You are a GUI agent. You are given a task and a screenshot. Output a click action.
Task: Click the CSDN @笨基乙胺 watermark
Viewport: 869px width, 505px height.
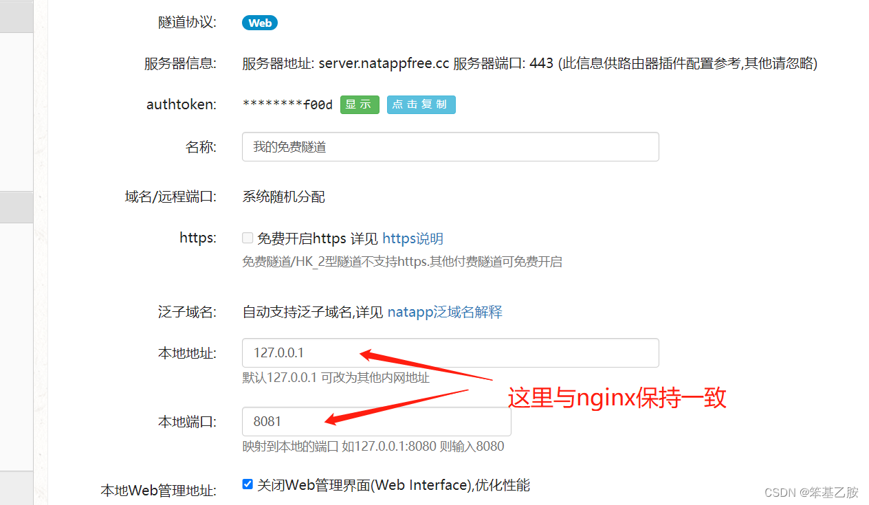(x=811, y=492)
